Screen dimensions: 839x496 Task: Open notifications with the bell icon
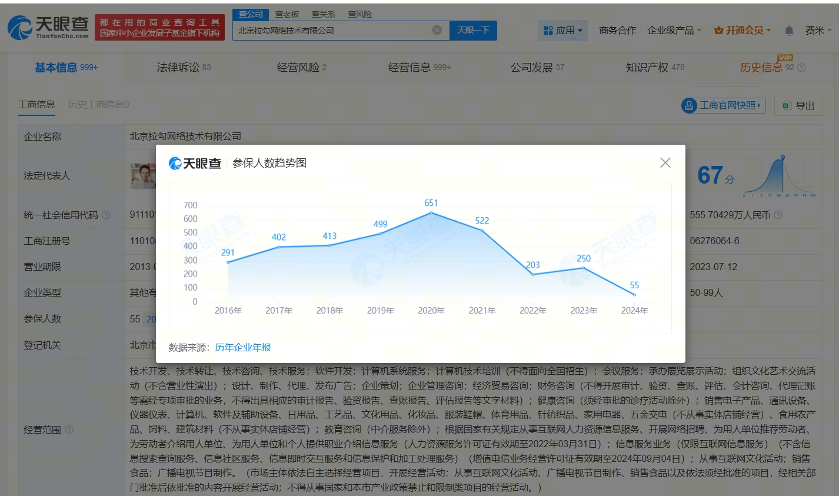point(789,31)
